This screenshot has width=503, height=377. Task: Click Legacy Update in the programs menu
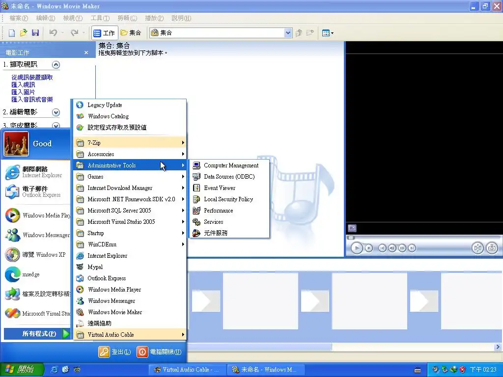[130, 105]
